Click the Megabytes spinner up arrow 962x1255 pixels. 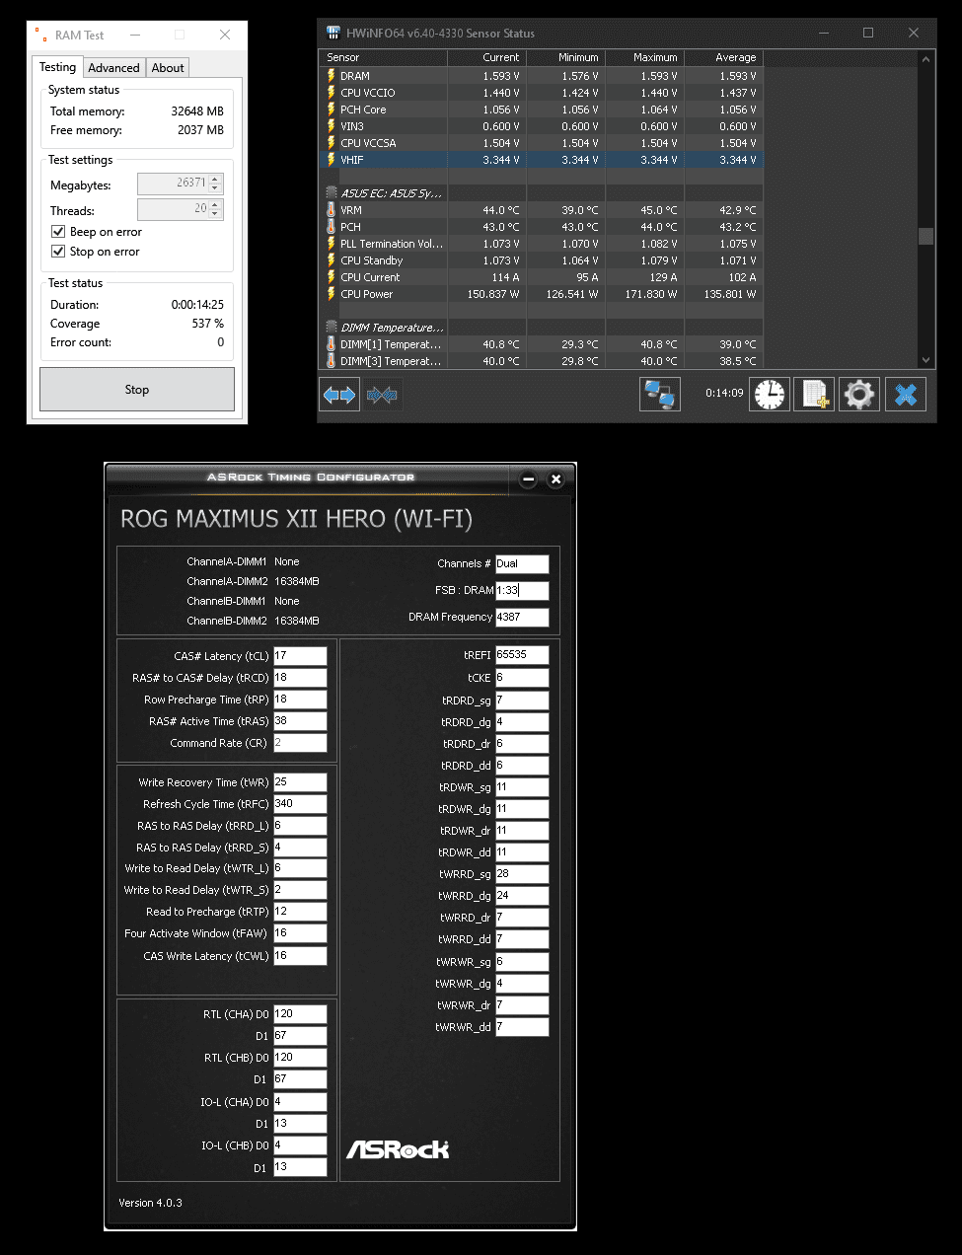pos(216,179)
